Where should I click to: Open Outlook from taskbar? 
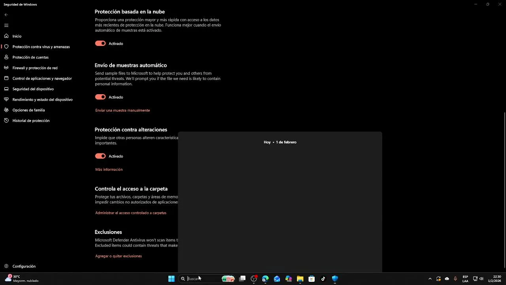(x=277, y=279)
